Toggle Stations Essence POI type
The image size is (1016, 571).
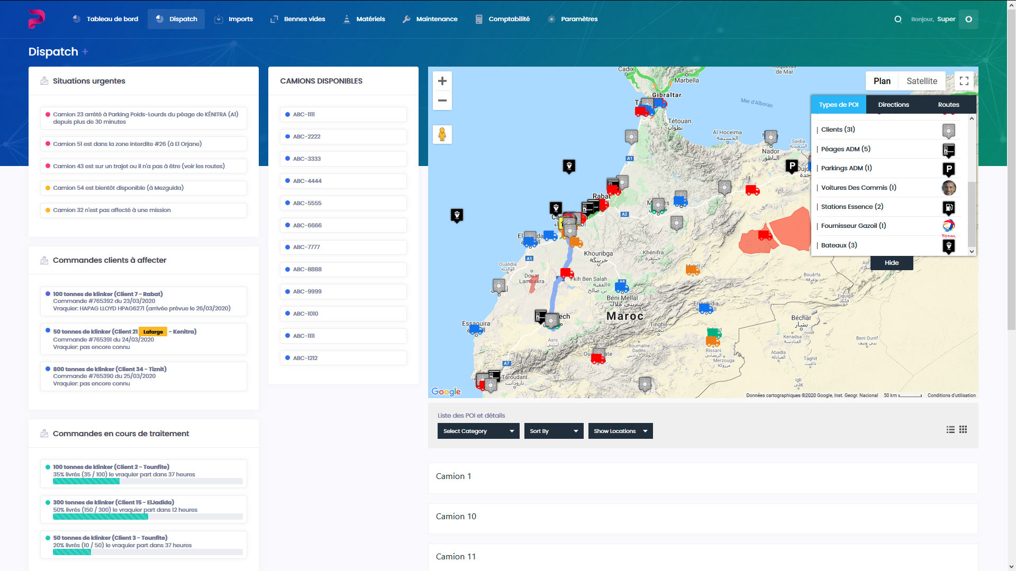[x=851, y=207]
